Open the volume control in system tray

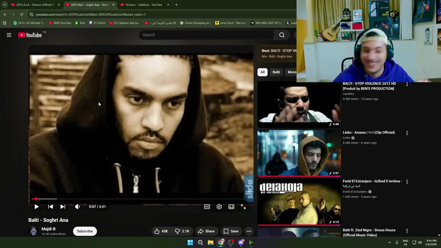(x=420, y=242)
